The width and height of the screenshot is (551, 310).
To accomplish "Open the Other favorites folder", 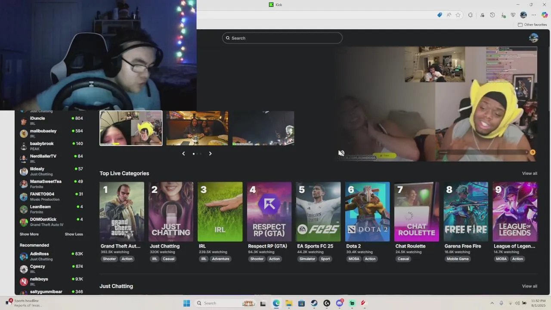I will click(x=532, y=25).
